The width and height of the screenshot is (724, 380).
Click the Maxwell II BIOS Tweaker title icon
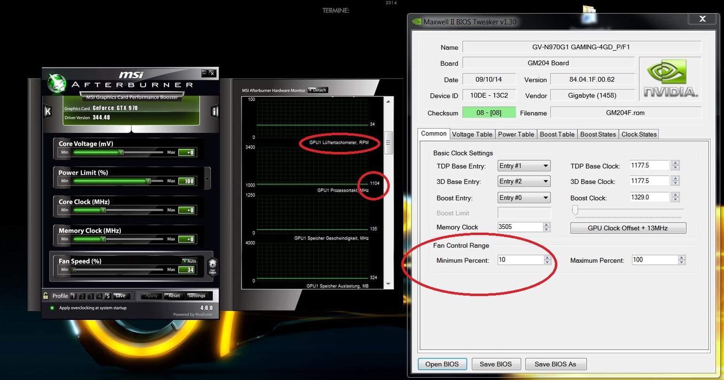pyautogui.click(x=416, y=22)
